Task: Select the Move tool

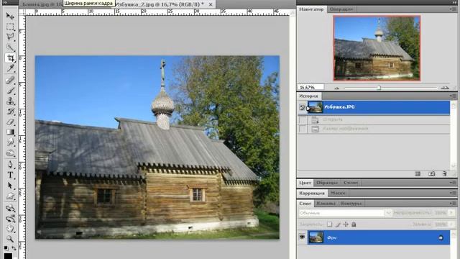Action: point(10,16)
